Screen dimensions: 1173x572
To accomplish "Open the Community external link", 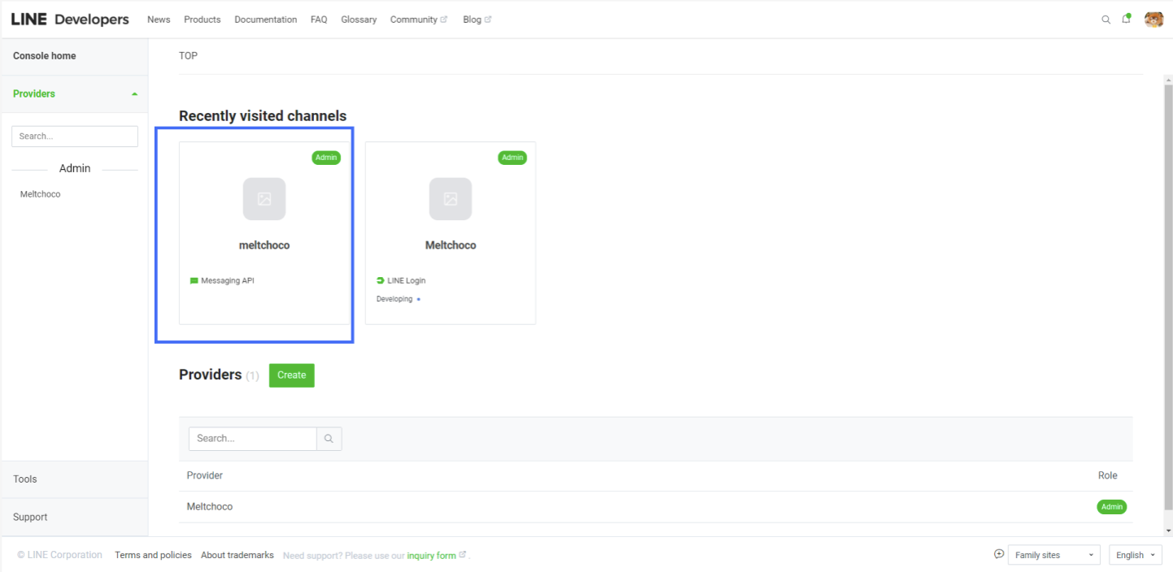I will coord(419,19).
